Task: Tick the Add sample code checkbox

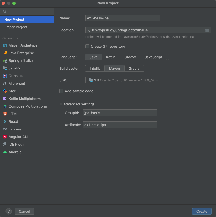Action: coord(61,91)
